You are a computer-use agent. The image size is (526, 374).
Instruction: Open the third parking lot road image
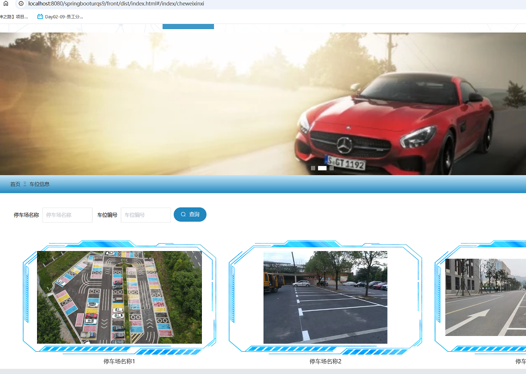[485, 297]
